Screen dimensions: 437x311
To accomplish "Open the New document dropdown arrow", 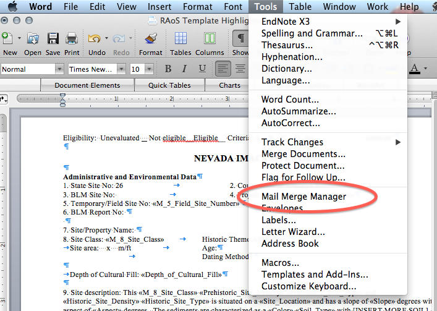I will coord(19,38).
